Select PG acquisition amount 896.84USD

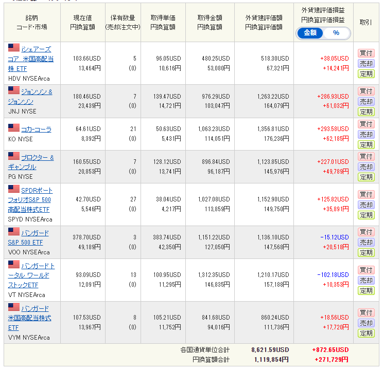216,162
